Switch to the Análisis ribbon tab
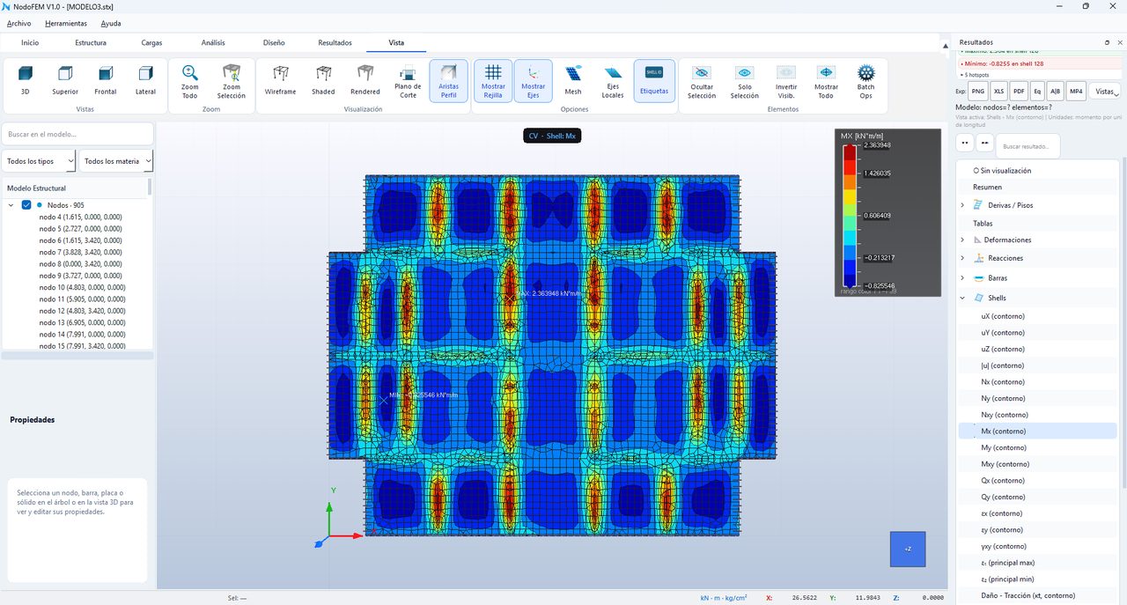This screenshot has height=605, width=1127. 213,42
